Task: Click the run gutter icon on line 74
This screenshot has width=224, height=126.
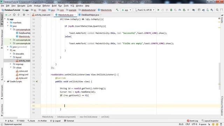Action: click(37, 82)
